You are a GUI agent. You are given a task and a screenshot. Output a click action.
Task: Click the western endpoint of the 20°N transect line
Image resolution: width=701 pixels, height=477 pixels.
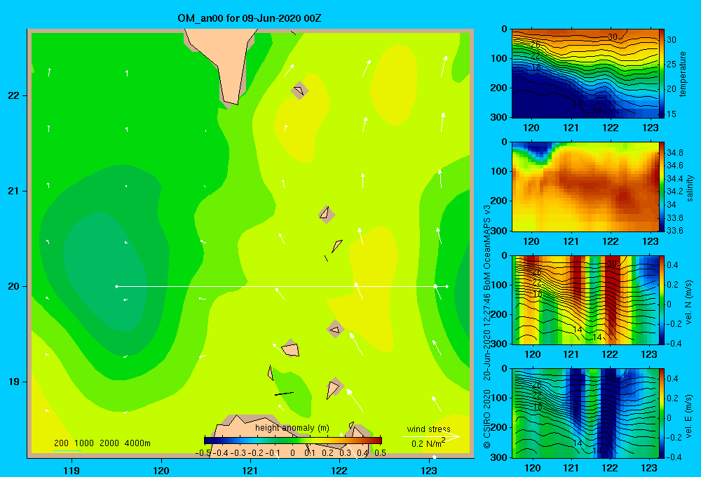[x=116, y=286]
